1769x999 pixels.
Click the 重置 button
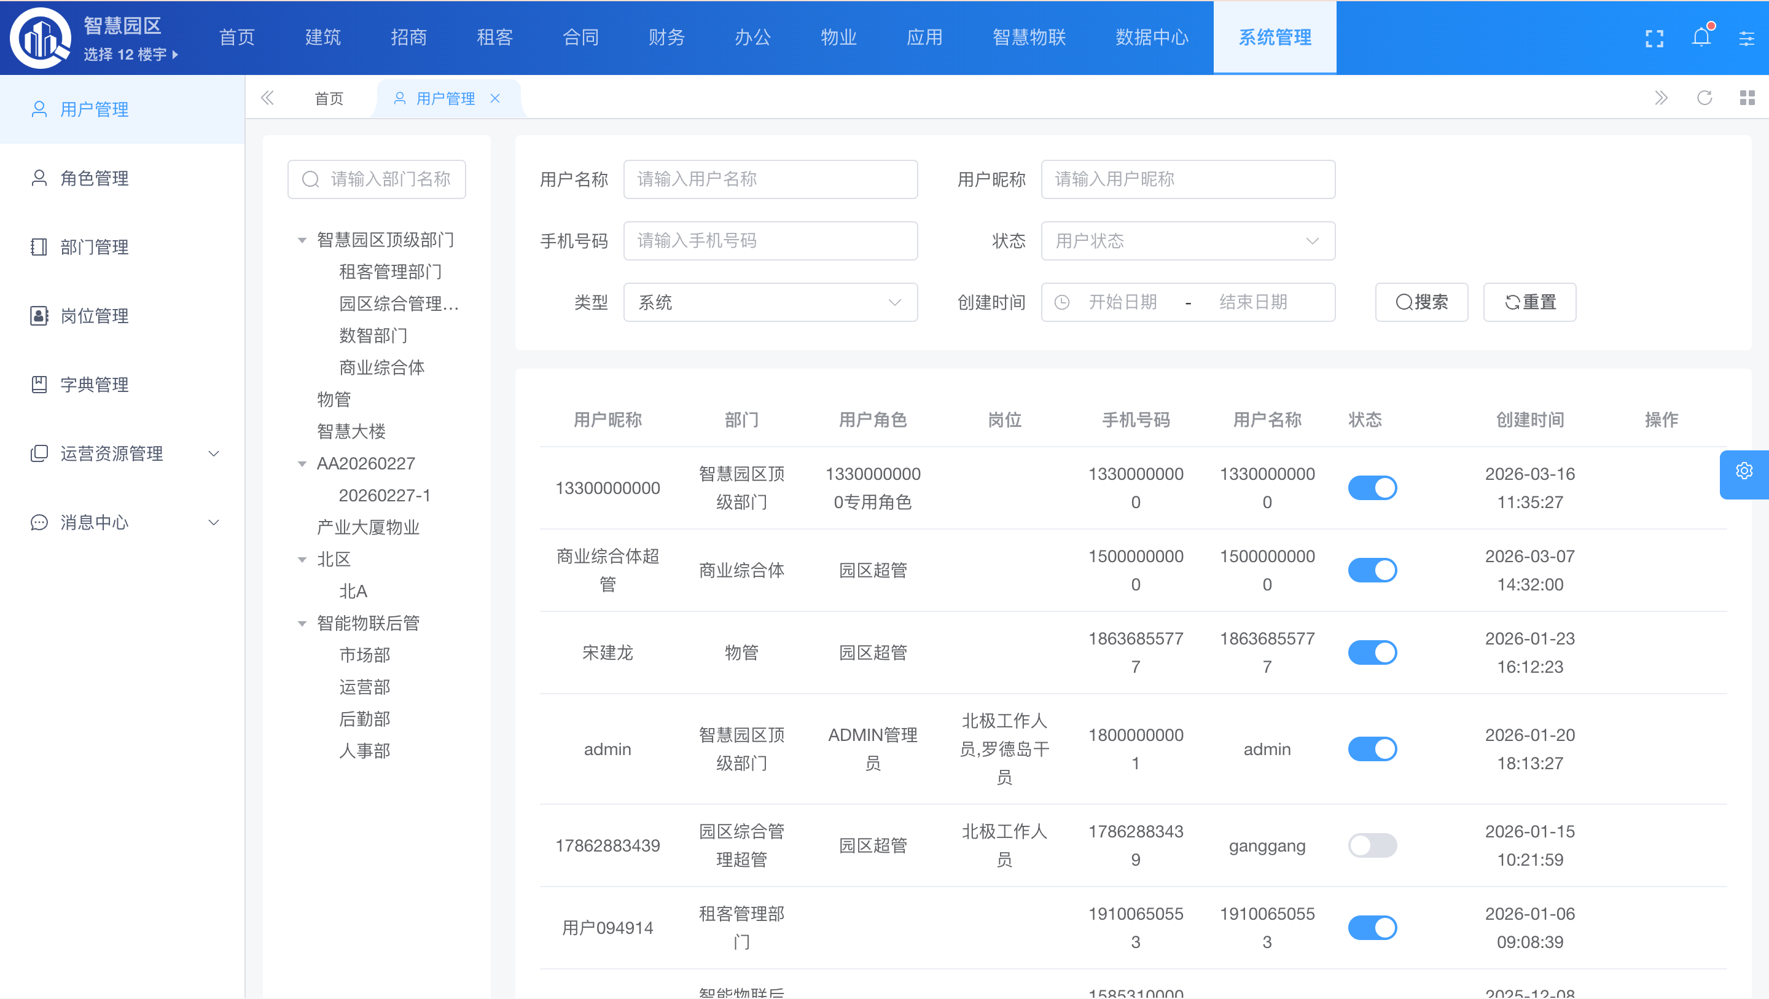1529,302
